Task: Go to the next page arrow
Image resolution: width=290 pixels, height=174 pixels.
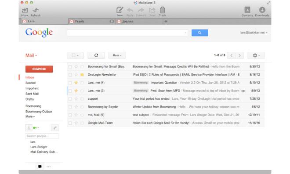Action: pos(239,55)
